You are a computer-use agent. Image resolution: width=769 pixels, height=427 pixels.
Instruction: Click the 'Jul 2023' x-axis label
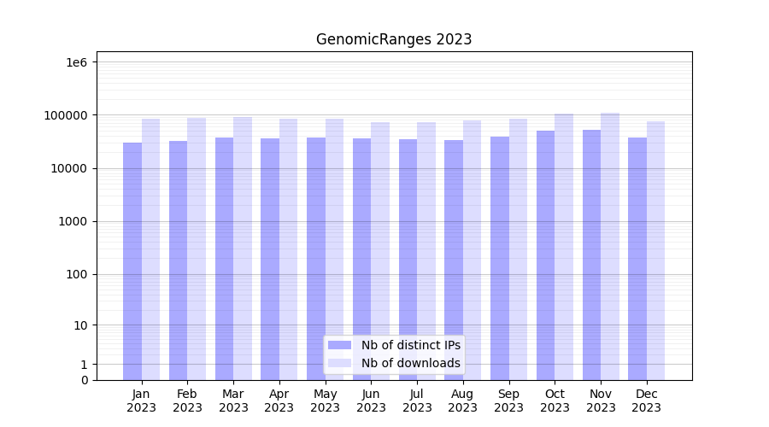pyautogui.click(x=417, y=401)
